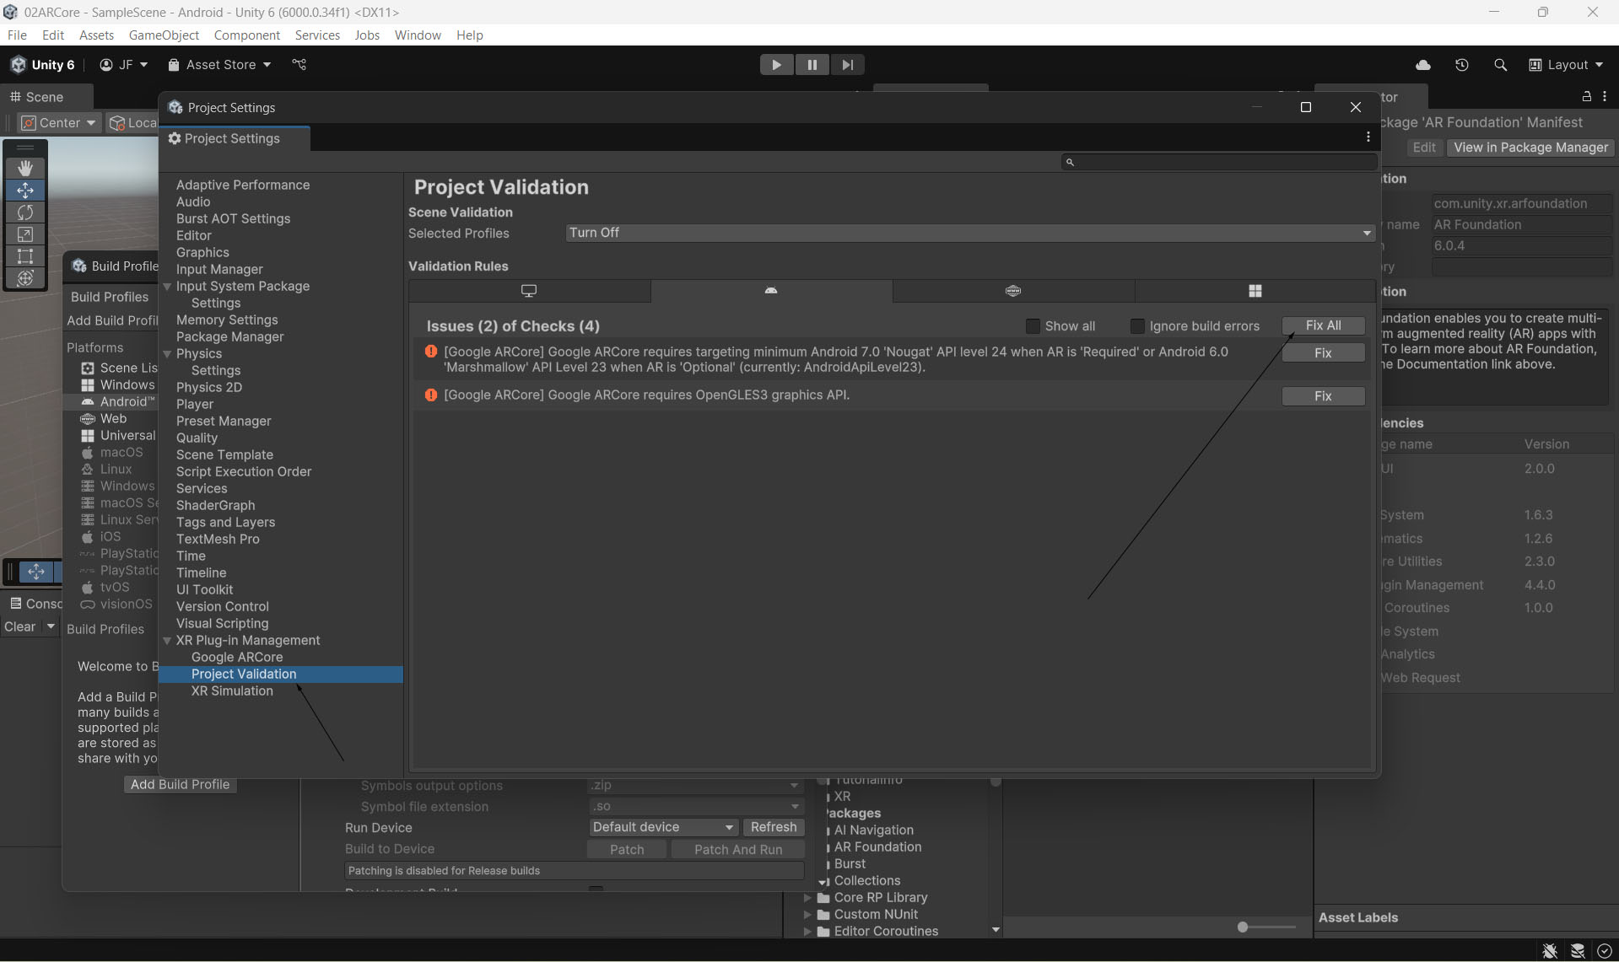This screenshot has height=962, width=1619.
Task: Open the Selected Profiles dropdown
Action: pos(969,233)
